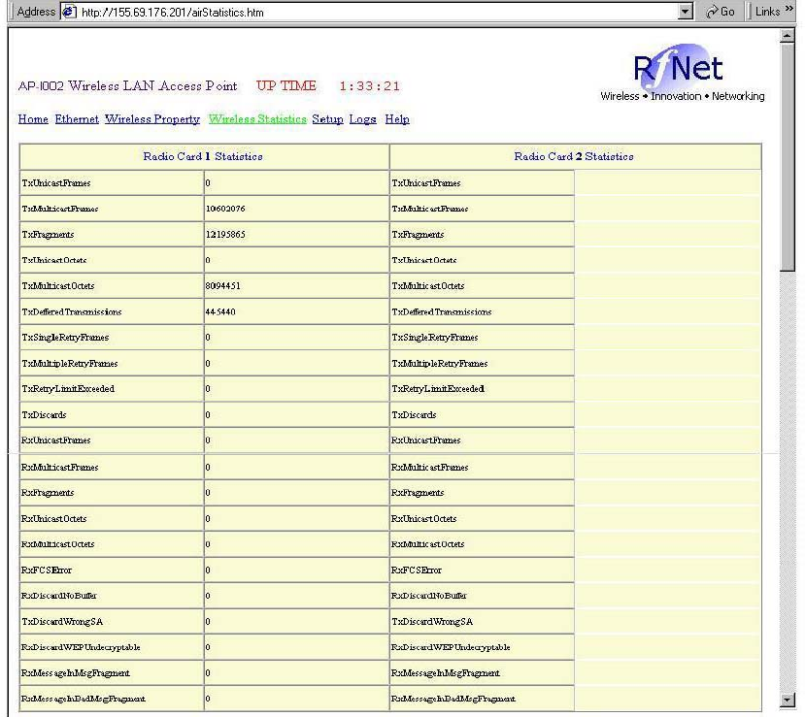The image size is (805, 717).
Task: Select RxUnicastOctets in Radio Card 2
Action: point(423,518)
